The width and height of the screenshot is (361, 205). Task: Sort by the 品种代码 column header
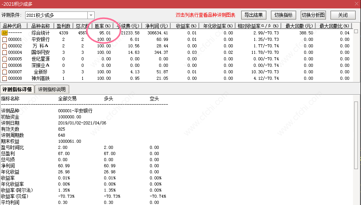14,26
